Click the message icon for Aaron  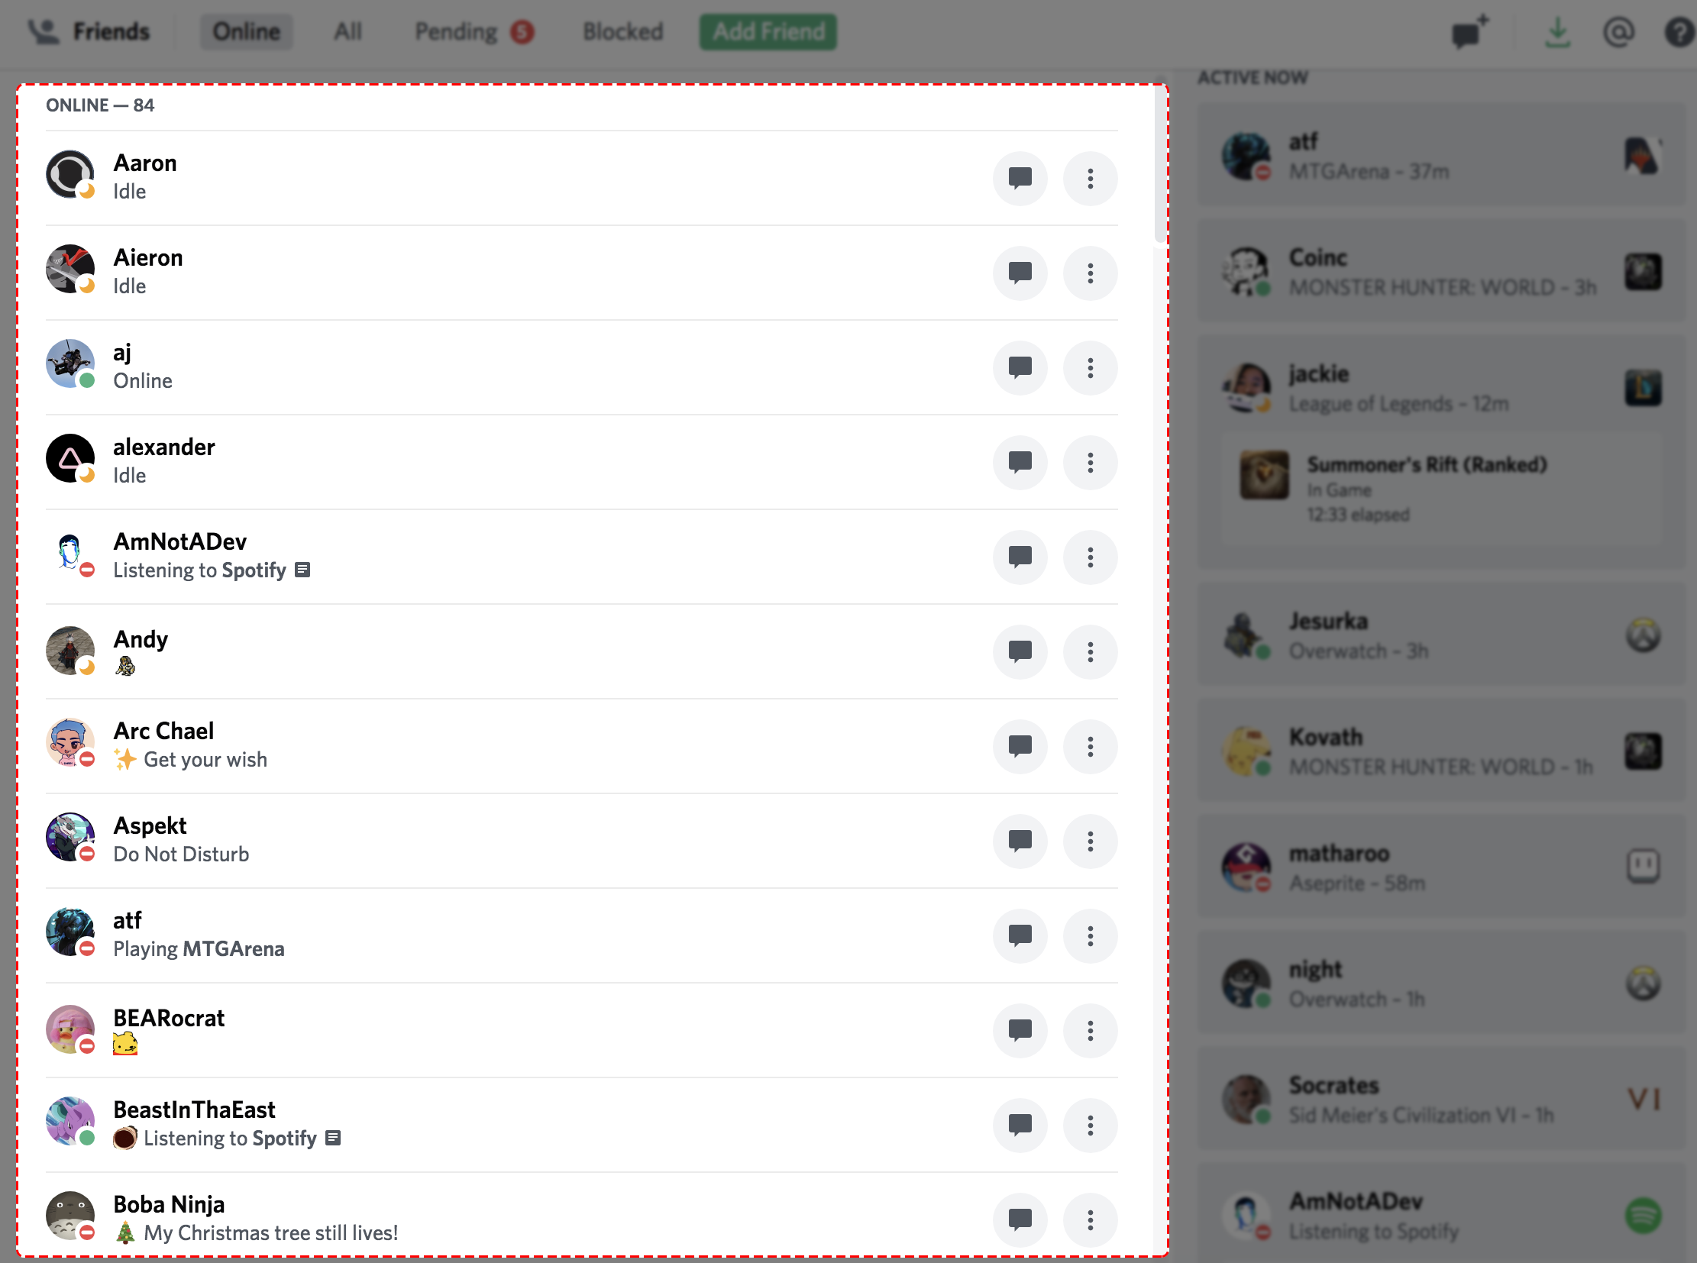1020,178
